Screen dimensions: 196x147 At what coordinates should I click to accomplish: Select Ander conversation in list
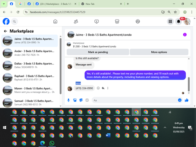[x=29, y=53]
